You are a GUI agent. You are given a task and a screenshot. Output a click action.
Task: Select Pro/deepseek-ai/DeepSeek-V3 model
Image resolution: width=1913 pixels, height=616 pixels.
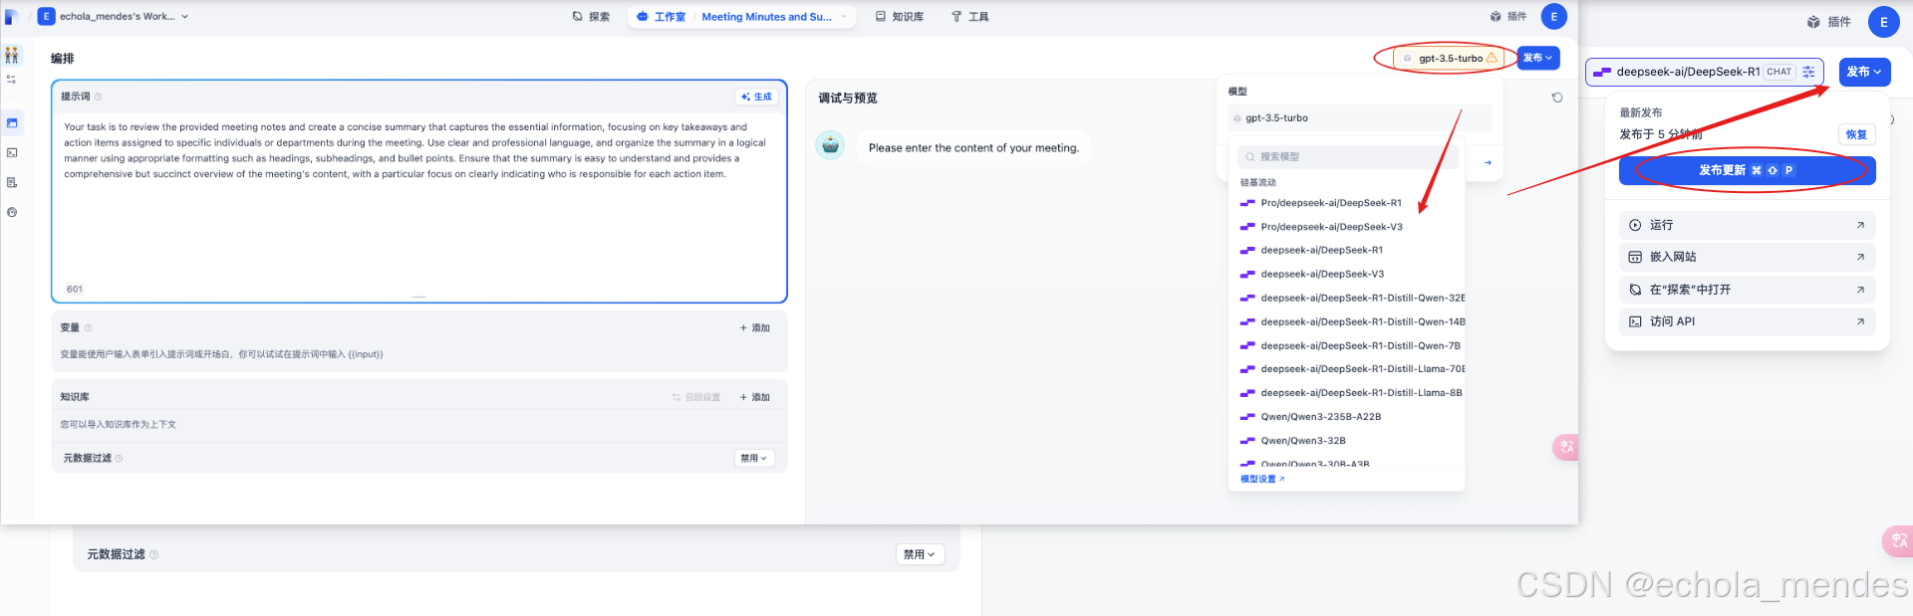[1348, 227]
